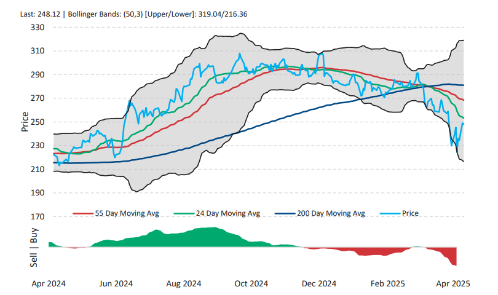Click the Oct 2024 x-axis label
498x295 pixels.
point(251,283)
